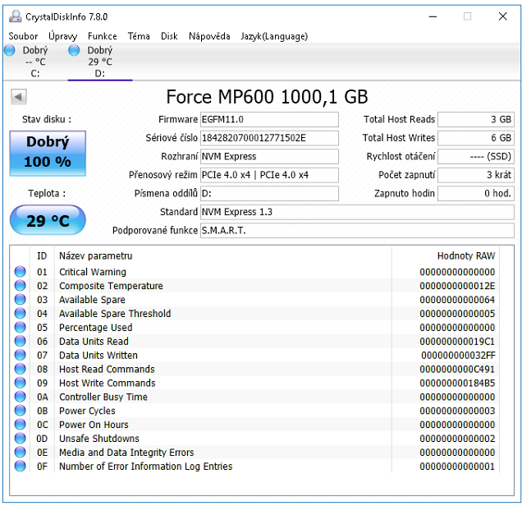The height and width of the screenshot is (506, 522).
Task: Click the D: drive blue status orb
Action: pos(74,50)
